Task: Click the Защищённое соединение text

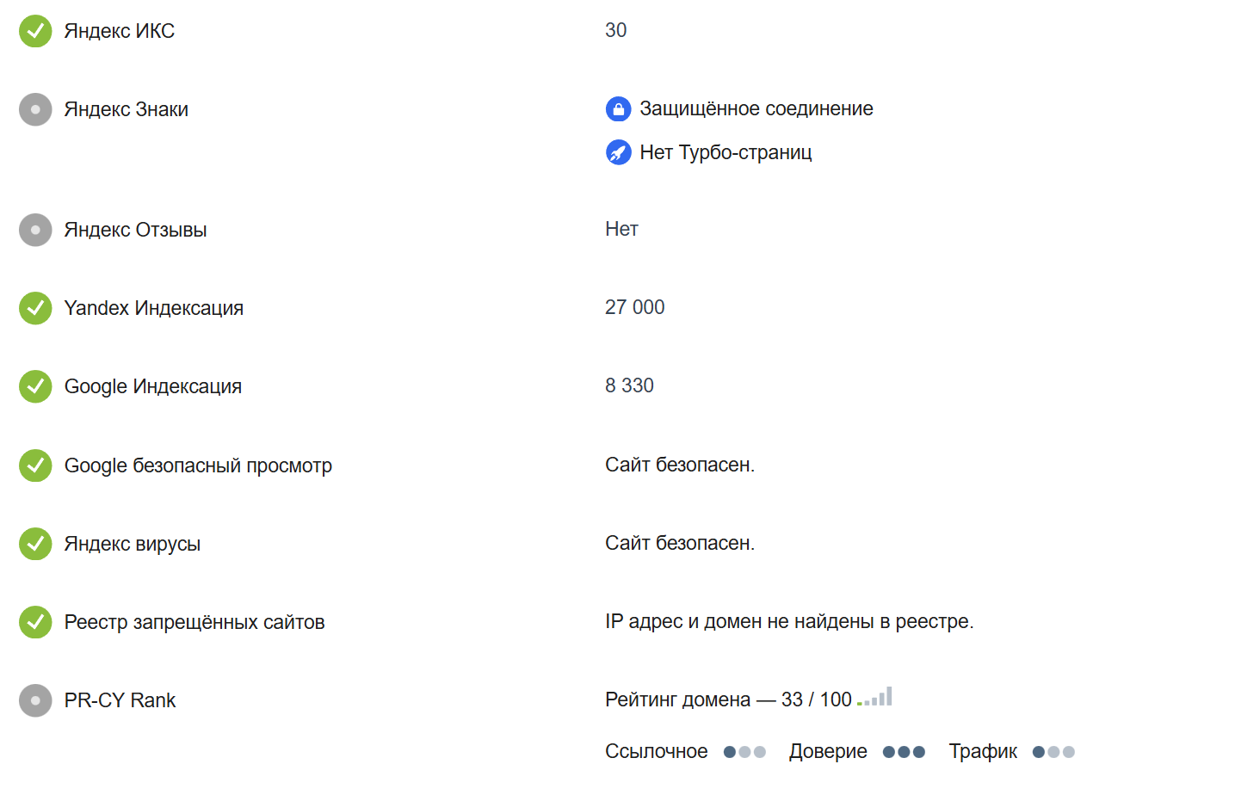Action: pos(756,108)
